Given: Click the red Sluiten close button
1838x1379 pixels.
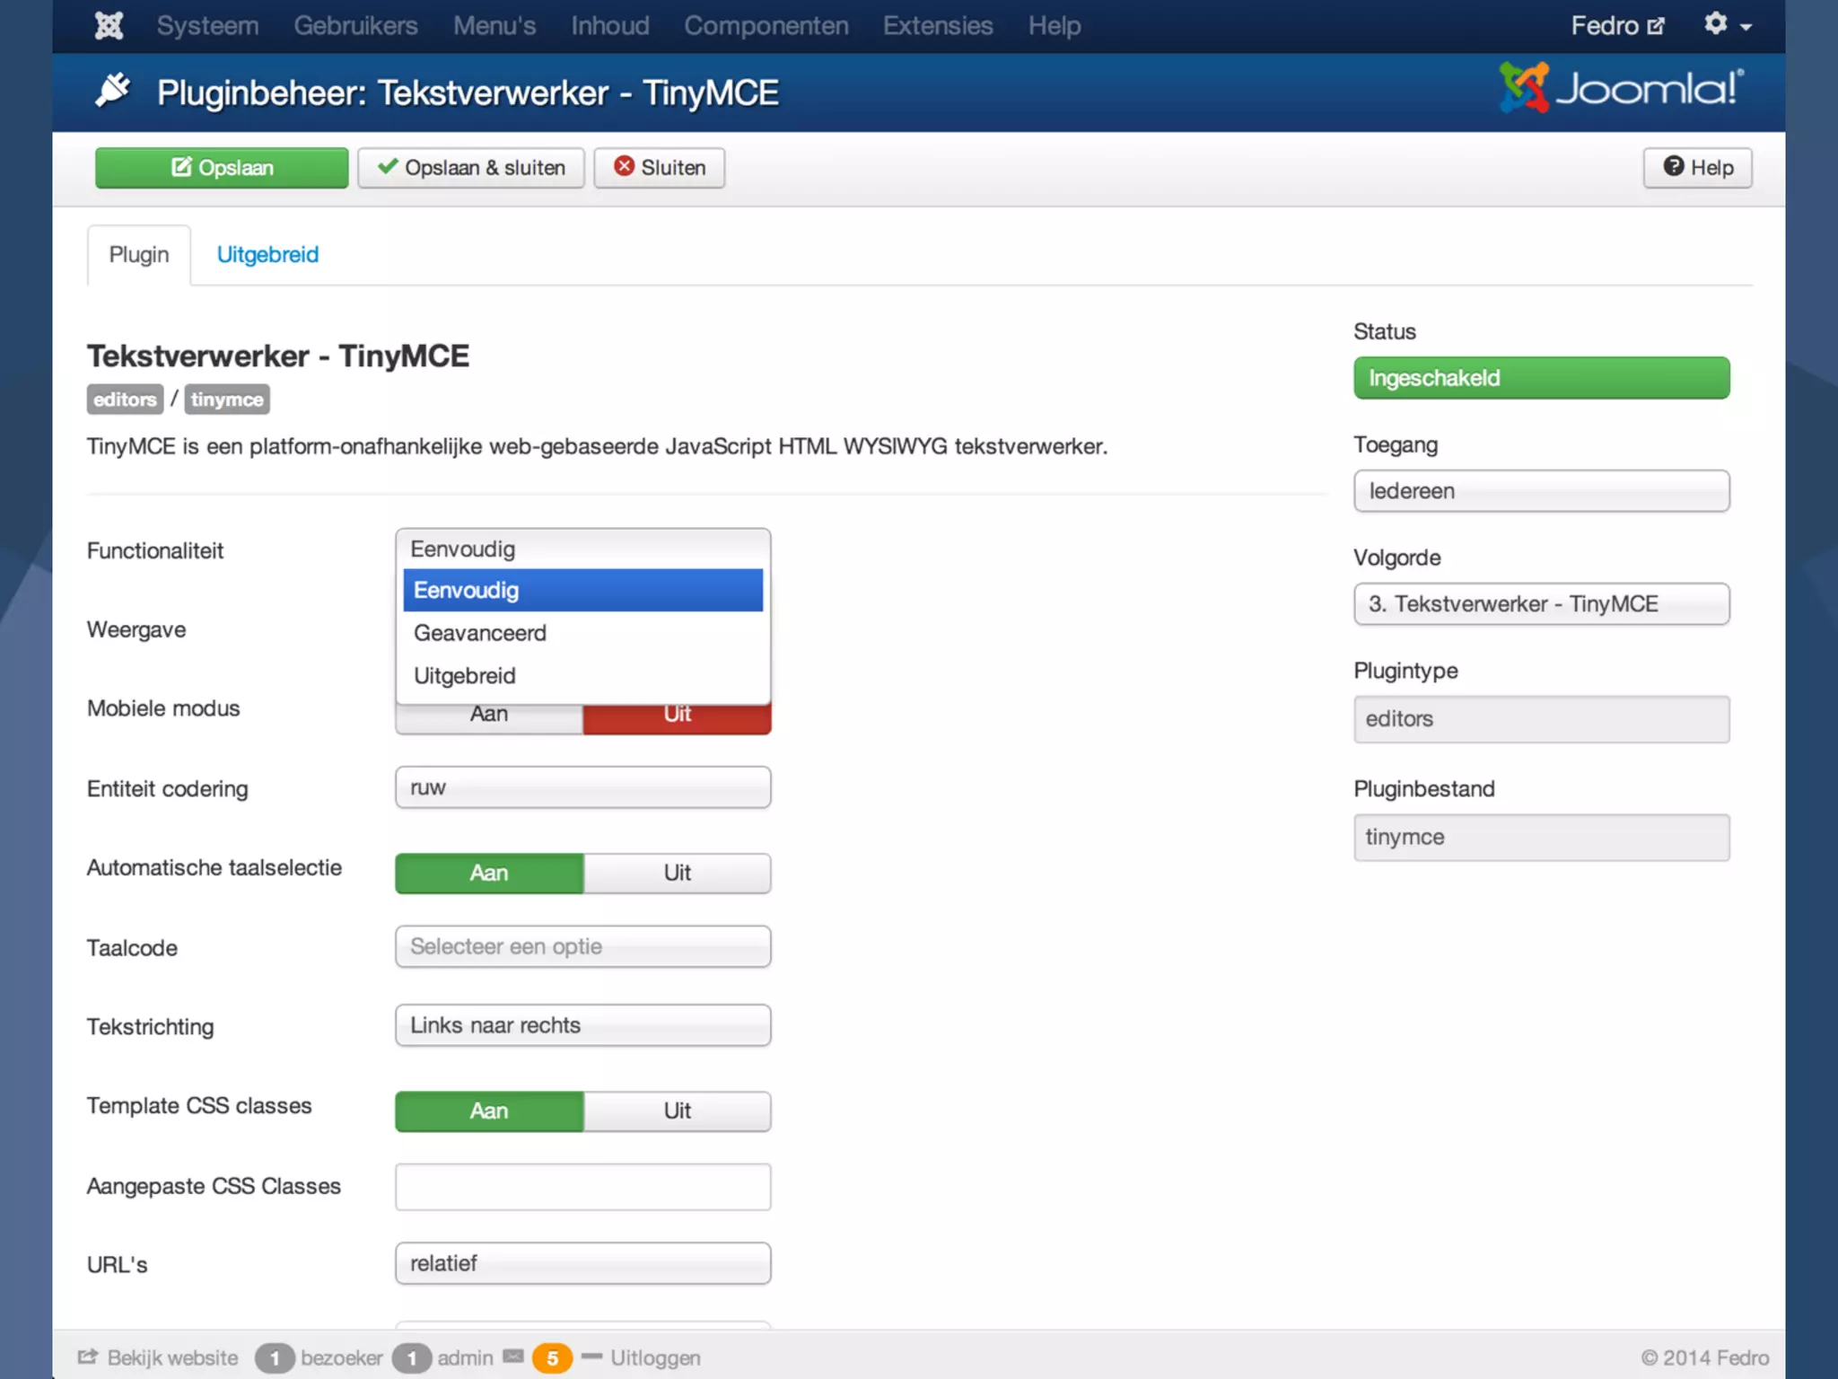Looking at the screenshot, I should click(x=659, y=168).
